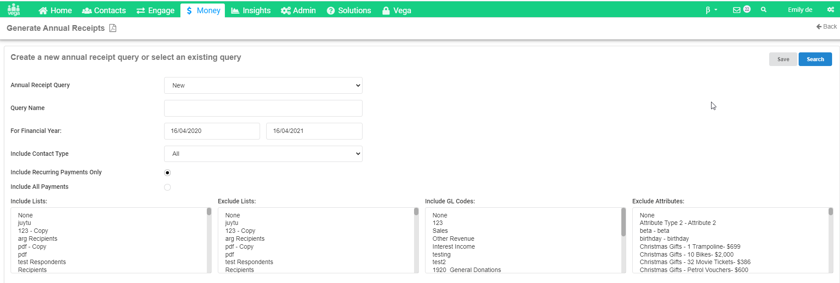The height and width of the screenshot is (283, 840).
Task: Click the Exclude Attributes scrollbar
Action: coord(831,240)
